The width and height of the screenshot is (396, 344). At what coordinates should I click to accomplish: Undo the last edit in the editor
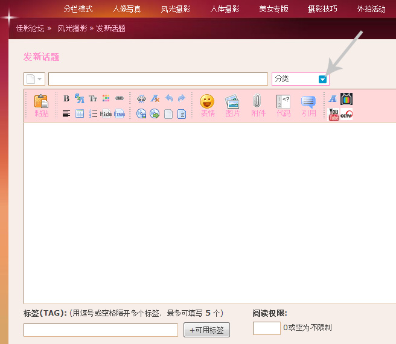[x=169, y=98]
